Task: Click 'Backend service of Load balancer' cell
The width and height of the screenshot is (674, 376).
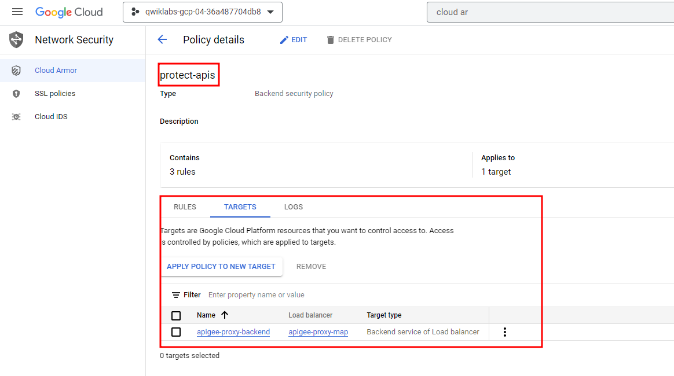Action: click(x=423, y=332)
